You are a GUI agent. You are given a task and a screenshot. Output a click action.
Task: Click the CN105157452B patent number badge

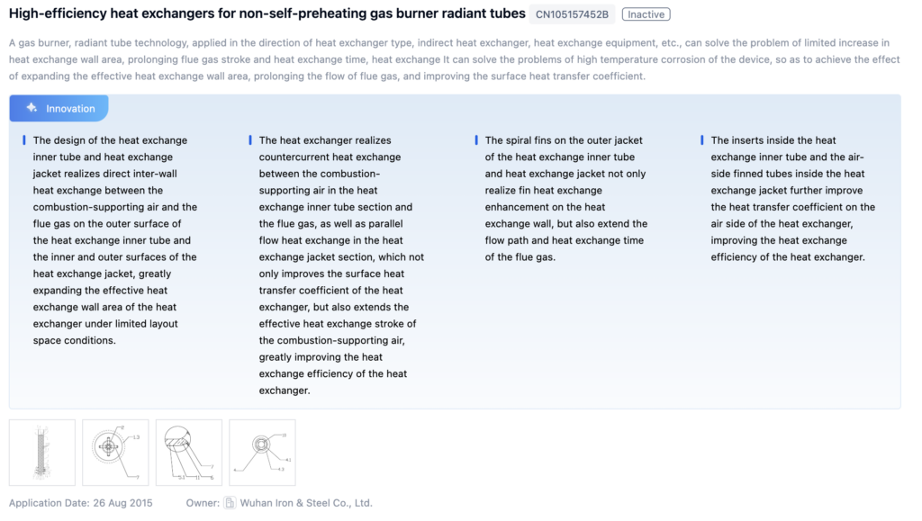click(x=572, y=14)
